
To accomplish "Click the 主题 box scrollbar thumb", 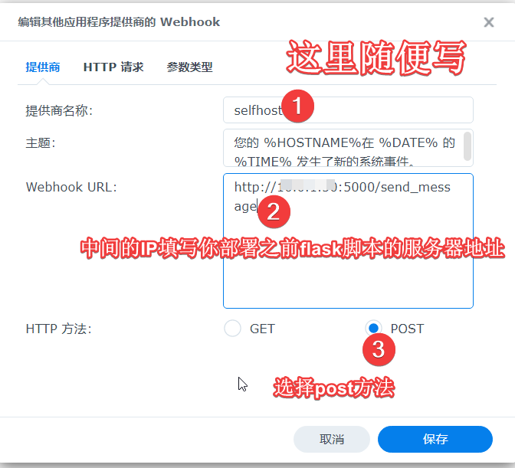I will [x=467, y=146].
